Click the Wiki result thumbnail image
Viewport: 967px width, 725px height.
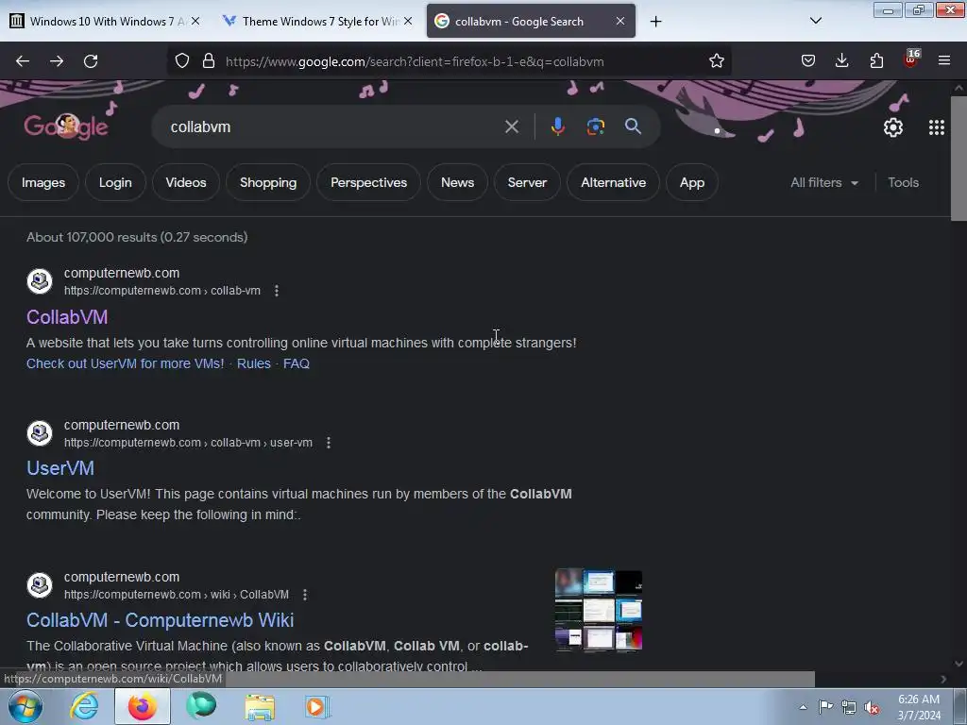(598, 610)
